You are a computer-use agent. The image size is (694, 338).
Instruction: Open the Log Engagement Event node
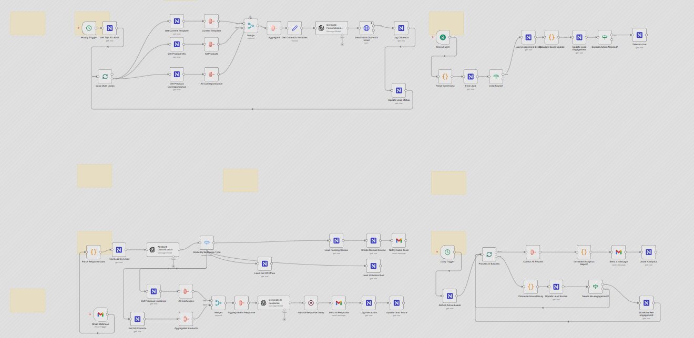(x=528, y=37)
